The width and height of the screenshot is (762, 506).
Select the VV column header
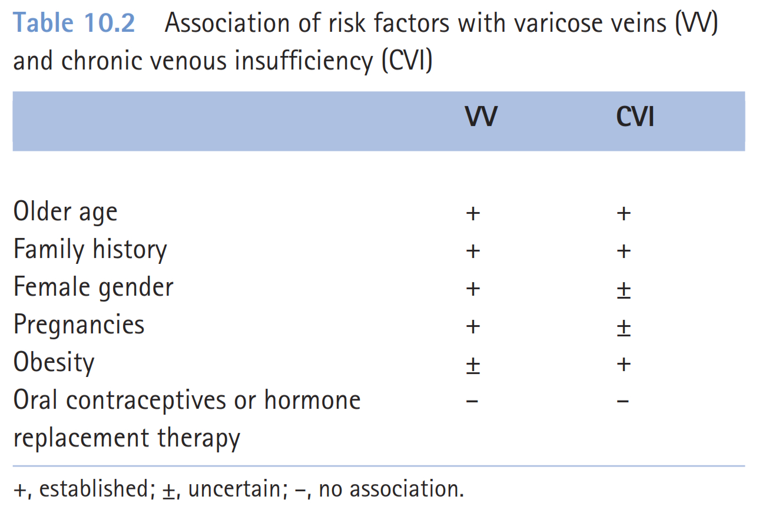click(x=481, y=117)
